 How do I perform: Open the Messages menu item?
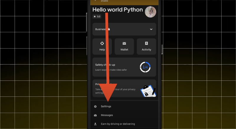(x=124, y=115)
